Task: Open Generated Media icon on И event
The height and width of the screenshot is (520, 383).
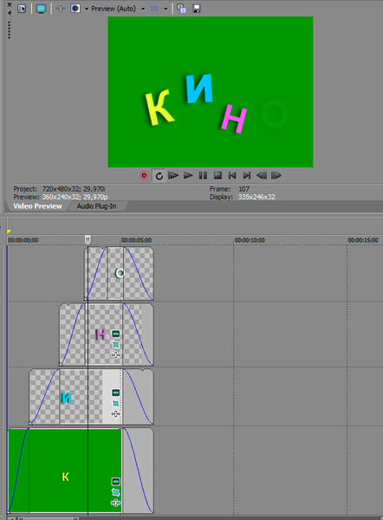Action: click(115, 393)
